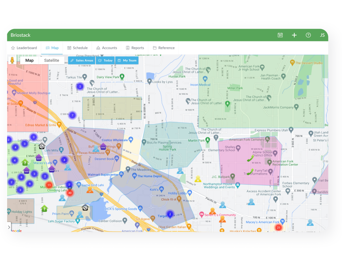Viewport: 342px width, 277px height.
Task: Click the Dairy View Park label
Action: click(108, 77)
